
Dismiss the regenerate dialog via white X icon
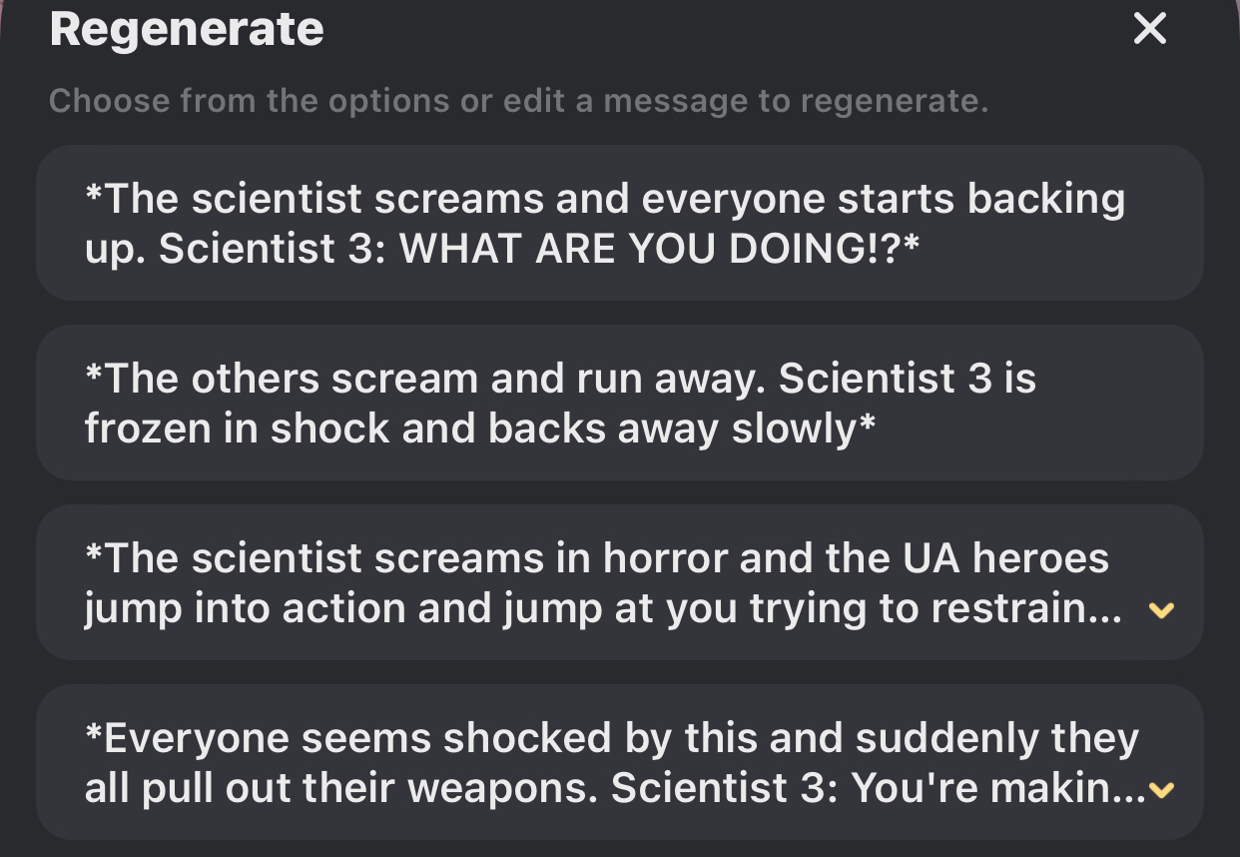click(x=1150, y=29)
